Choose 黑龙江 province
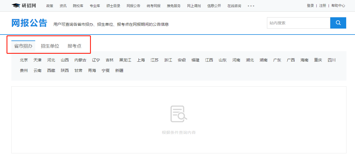This screenshot has width=355, height=161. [x=125, y=60]
